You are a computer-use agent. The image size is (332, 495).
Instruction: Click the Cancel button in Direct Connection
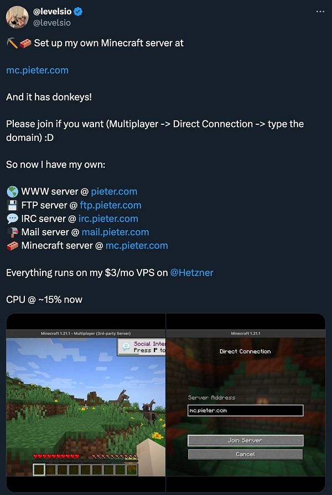tap(245, 454)
